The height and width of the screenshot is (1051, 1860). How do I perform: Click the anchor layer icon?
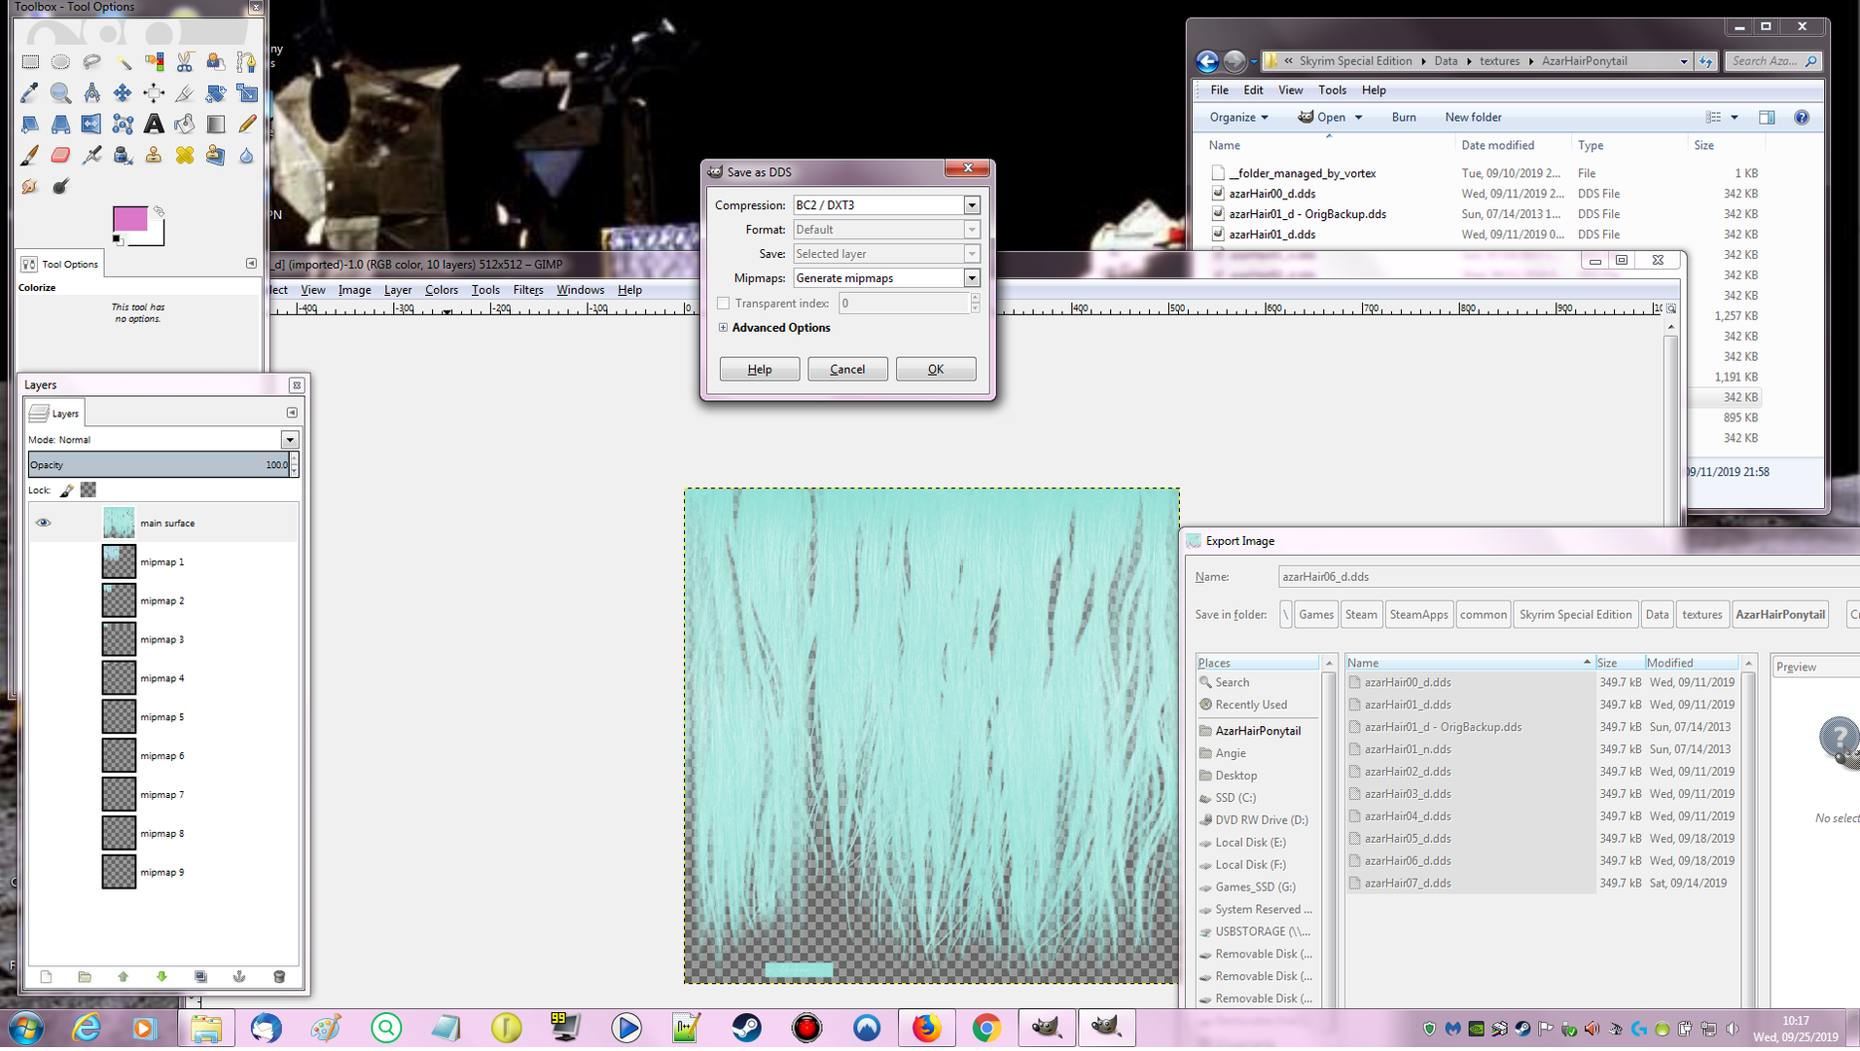coord(239,976)
